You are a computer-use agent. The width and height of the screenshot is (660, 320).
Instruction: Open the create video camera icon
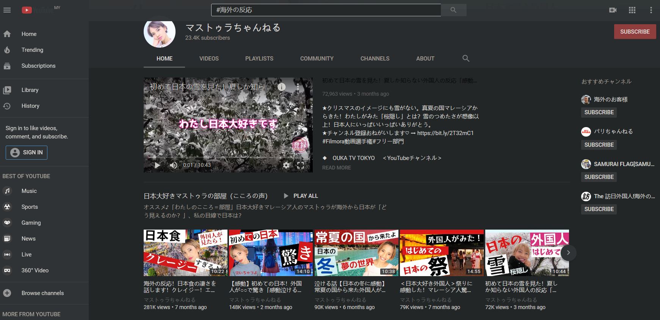[x=613, y=10]
